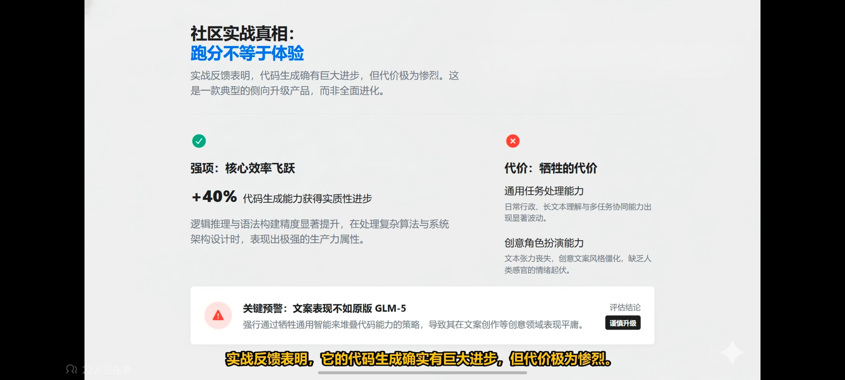The height and width of the screenshot is (380, 845).
Task: Select the 社区实战真相 title text
Action: pyautogui.click(x=242, y=34)
